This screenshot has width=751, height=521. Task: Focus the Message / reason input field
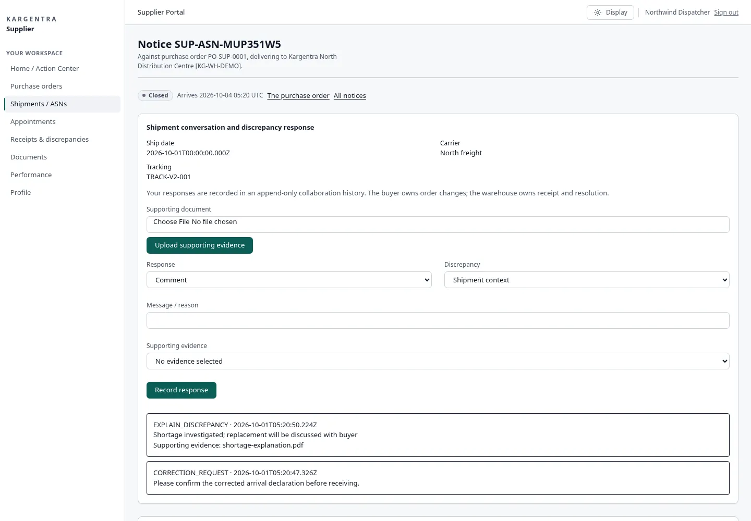(438, 320)
